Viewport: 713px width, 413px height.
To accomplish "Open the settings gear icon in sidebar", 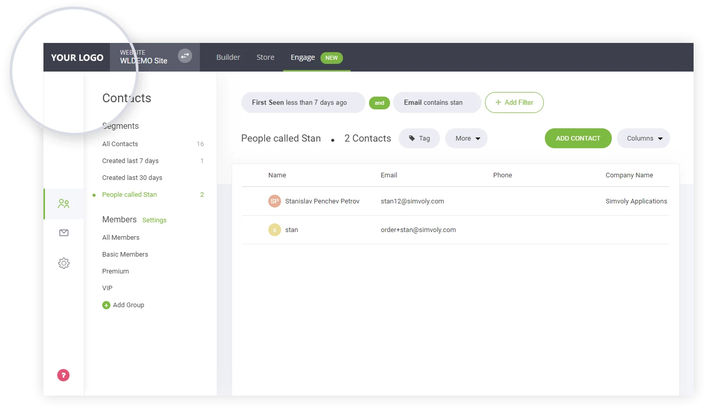I will pyautogui.click(x=64, y=263).
